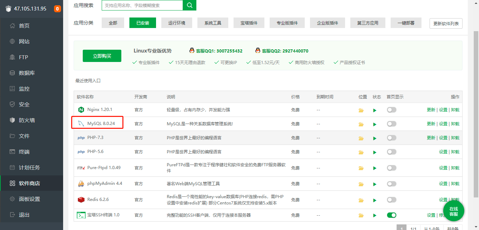The width and height of the screenshot is (479, 230).
Task: Click 卸载 link for PHP-5.6
Action: coord(455,152)
